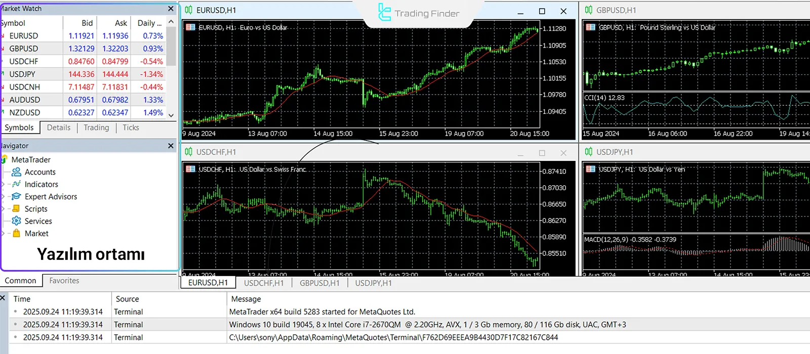Click the Scripts icon in Navigator
810x354 pixels.
[x=16, y=209]
